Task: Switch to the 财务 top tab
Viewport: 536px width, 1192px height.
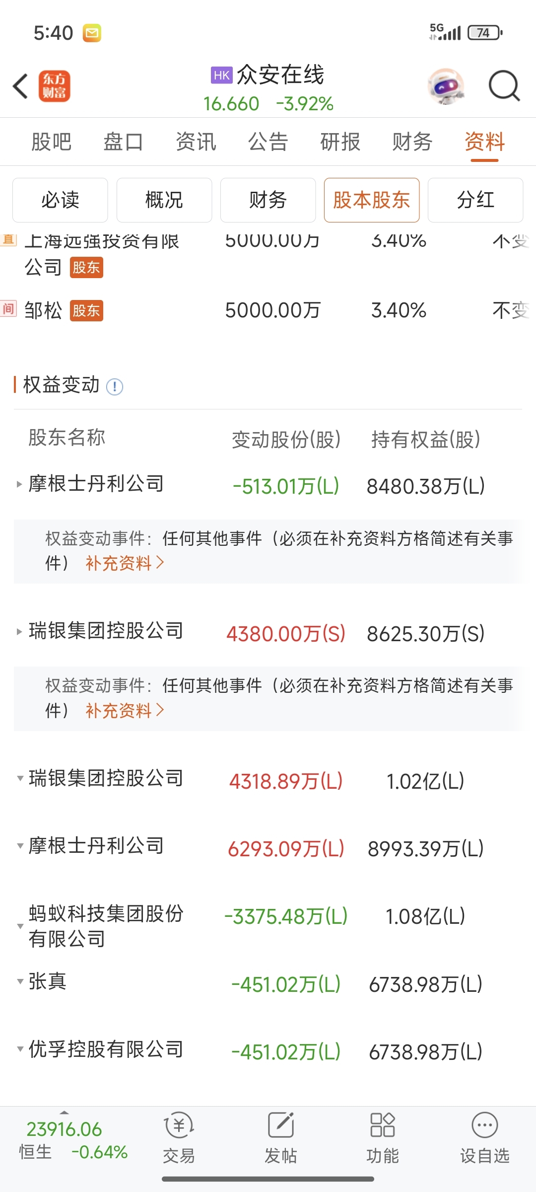Action: pyautogui.click(x=412, y=142)
